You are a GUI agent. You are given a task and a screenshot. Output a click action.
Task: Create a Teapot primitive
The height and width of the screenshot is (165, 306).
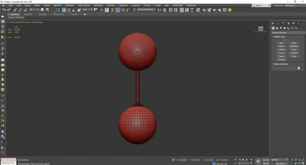(282, 56)
